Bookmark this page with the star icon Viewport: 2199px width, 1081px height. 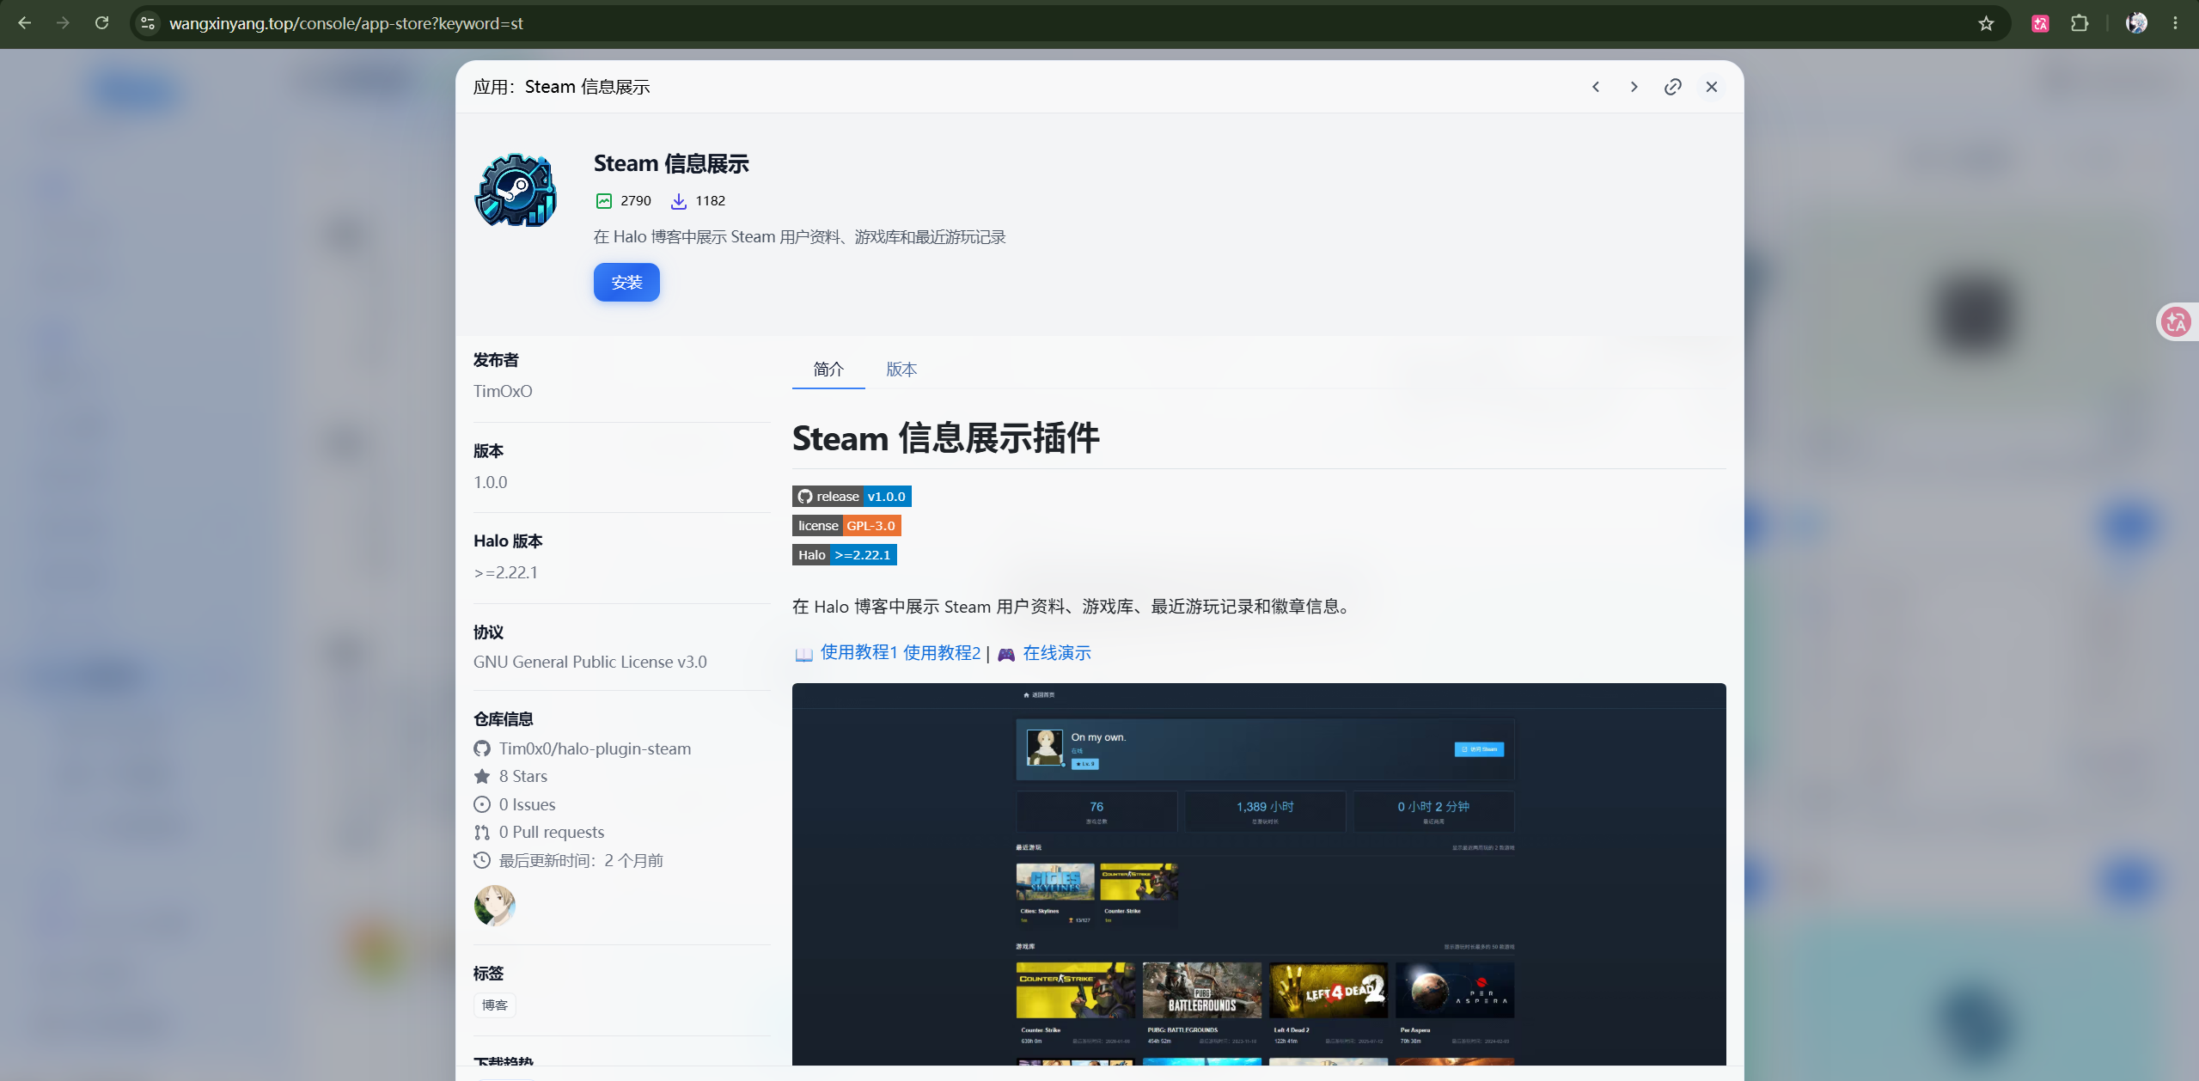click(1986, 23)
